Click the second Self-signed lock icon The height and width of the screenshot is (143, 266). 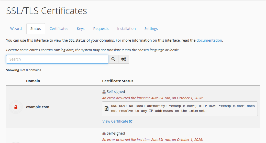pyautogui.click(x=104, y=134)
